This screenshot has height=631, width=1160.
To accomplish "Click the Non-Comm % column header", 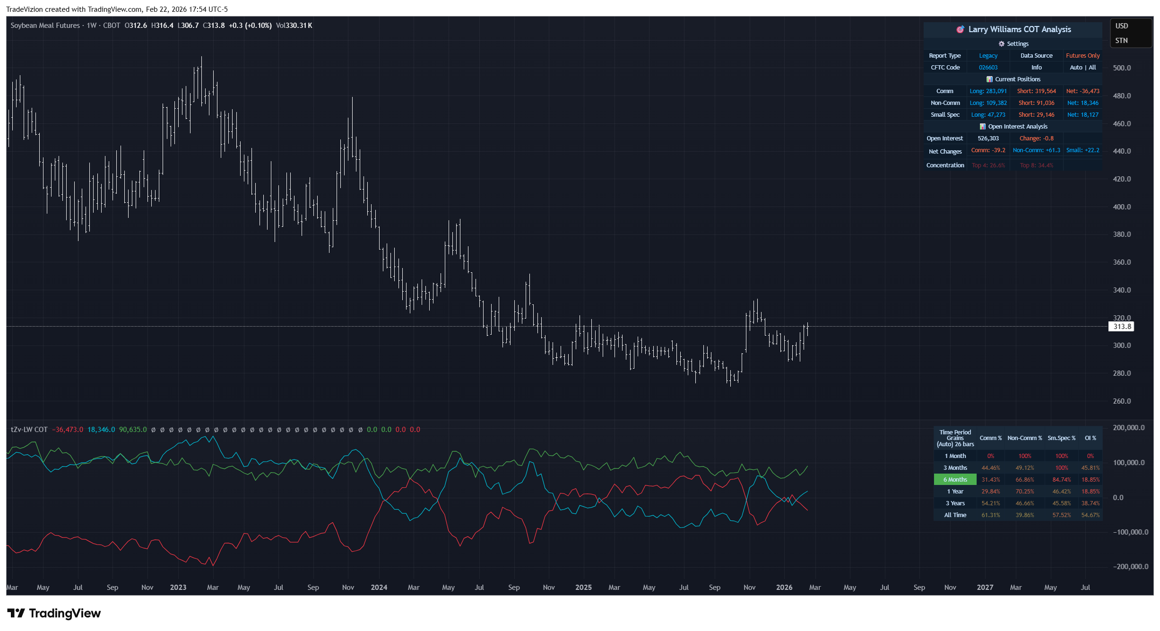I will coord(1024,438).
